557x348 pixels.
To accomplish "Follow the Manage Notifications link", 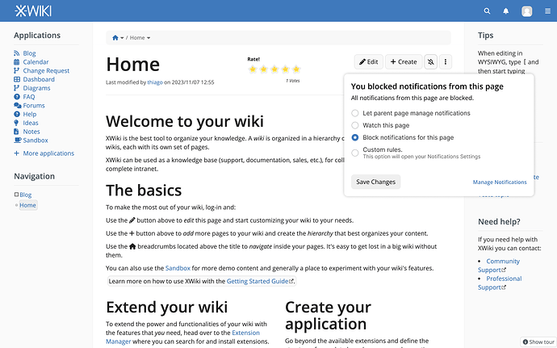I will pos(499,182).
